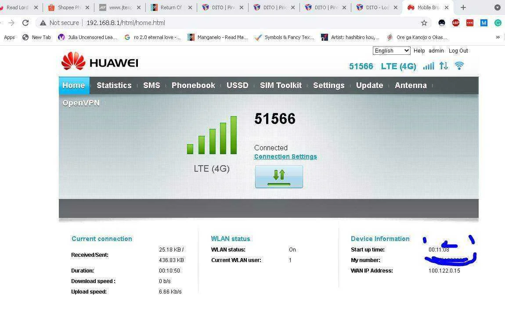
Task: Open the New Tab bookmark
Action: (x=36, y=37)
